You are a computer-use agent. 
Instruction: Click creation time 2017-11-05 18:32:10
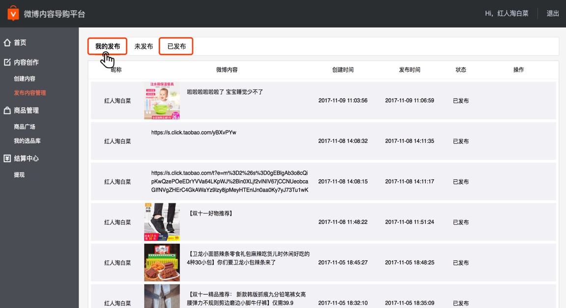point(342,303)
